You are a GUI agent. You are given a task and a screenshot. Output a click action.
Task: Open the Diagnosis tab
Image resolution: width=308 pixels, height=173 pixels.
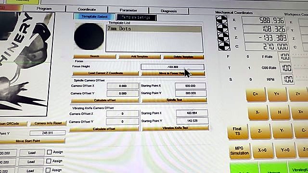point(169,11)
